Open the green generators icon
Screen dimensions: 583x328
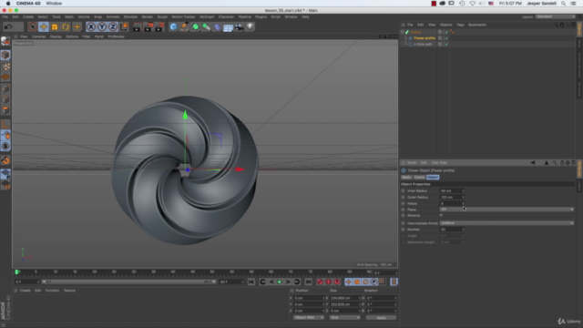(x=195, y=26)
